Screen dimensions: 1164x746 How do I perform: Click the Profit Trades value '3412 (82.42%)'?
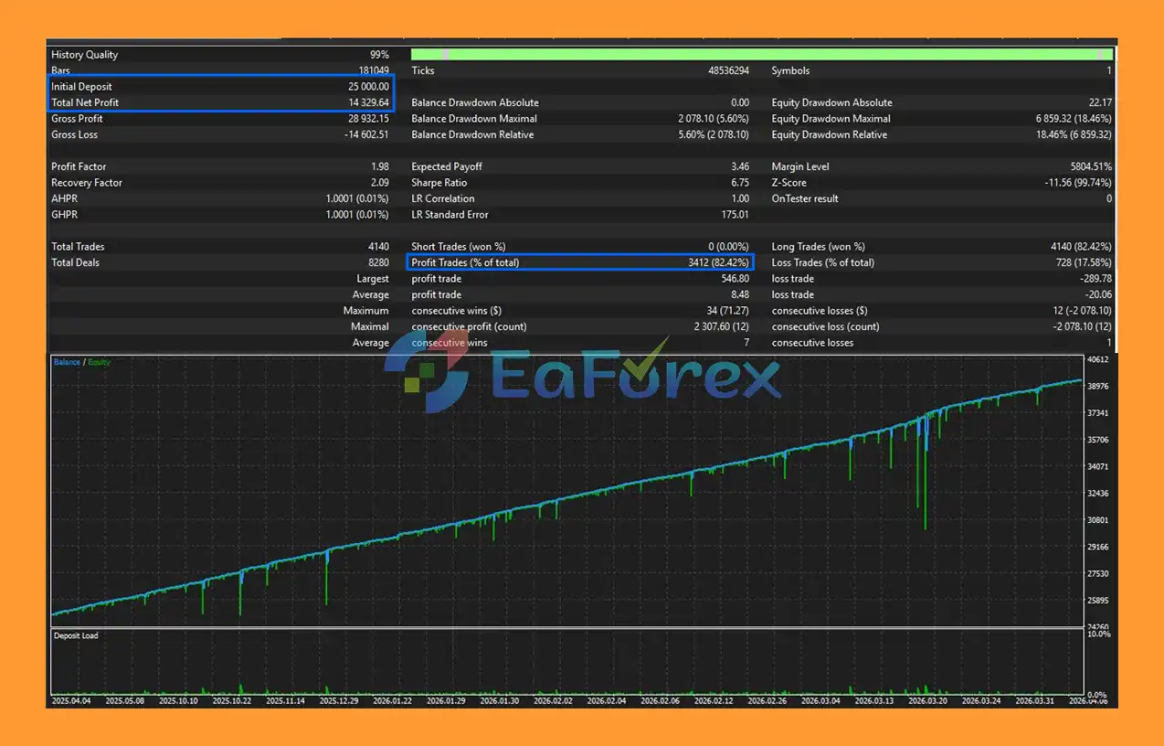tap(718, 262)
